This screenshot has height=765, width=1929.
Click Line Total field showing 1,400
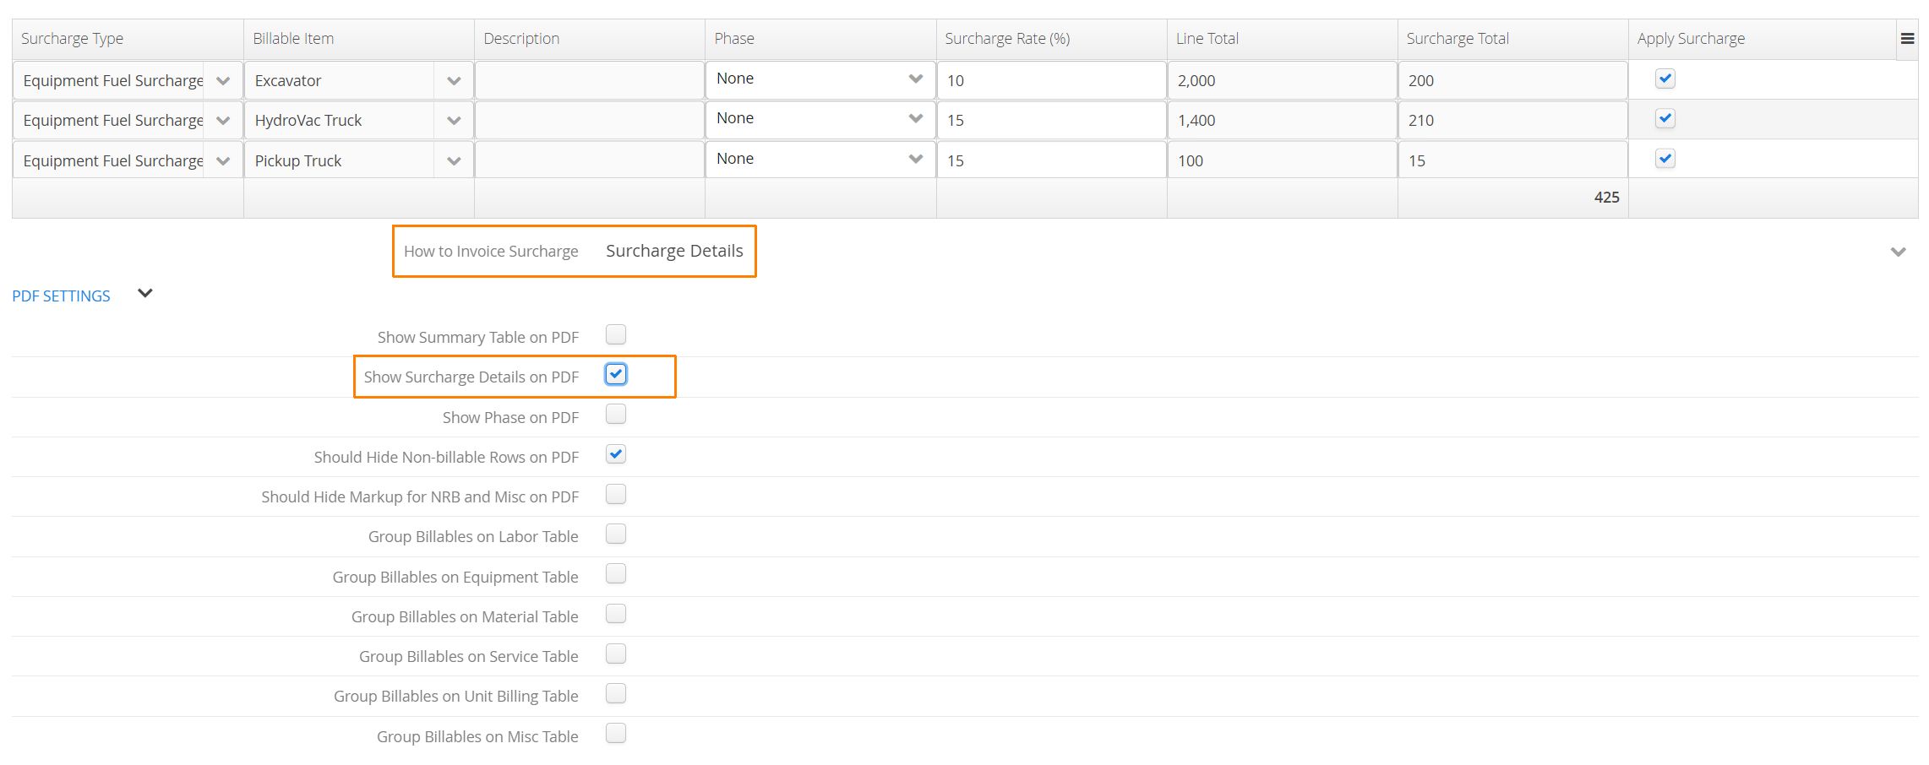pos(1282,121)
